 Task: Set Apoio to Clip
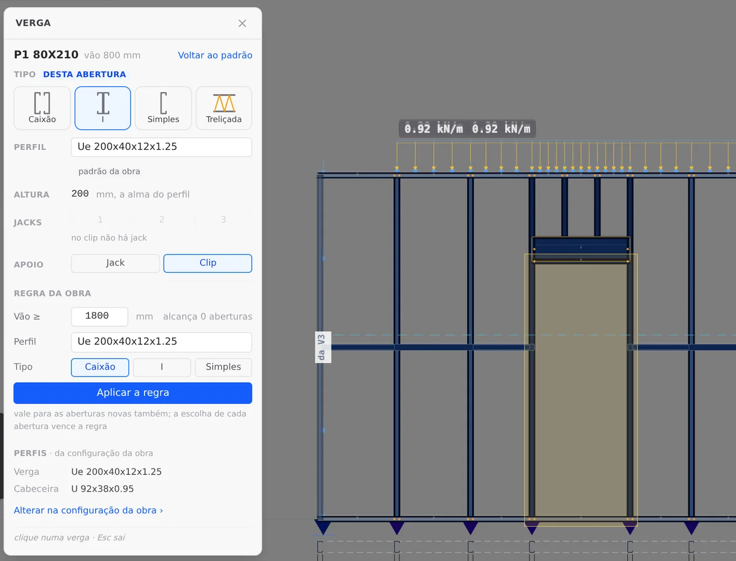[208, 263]
